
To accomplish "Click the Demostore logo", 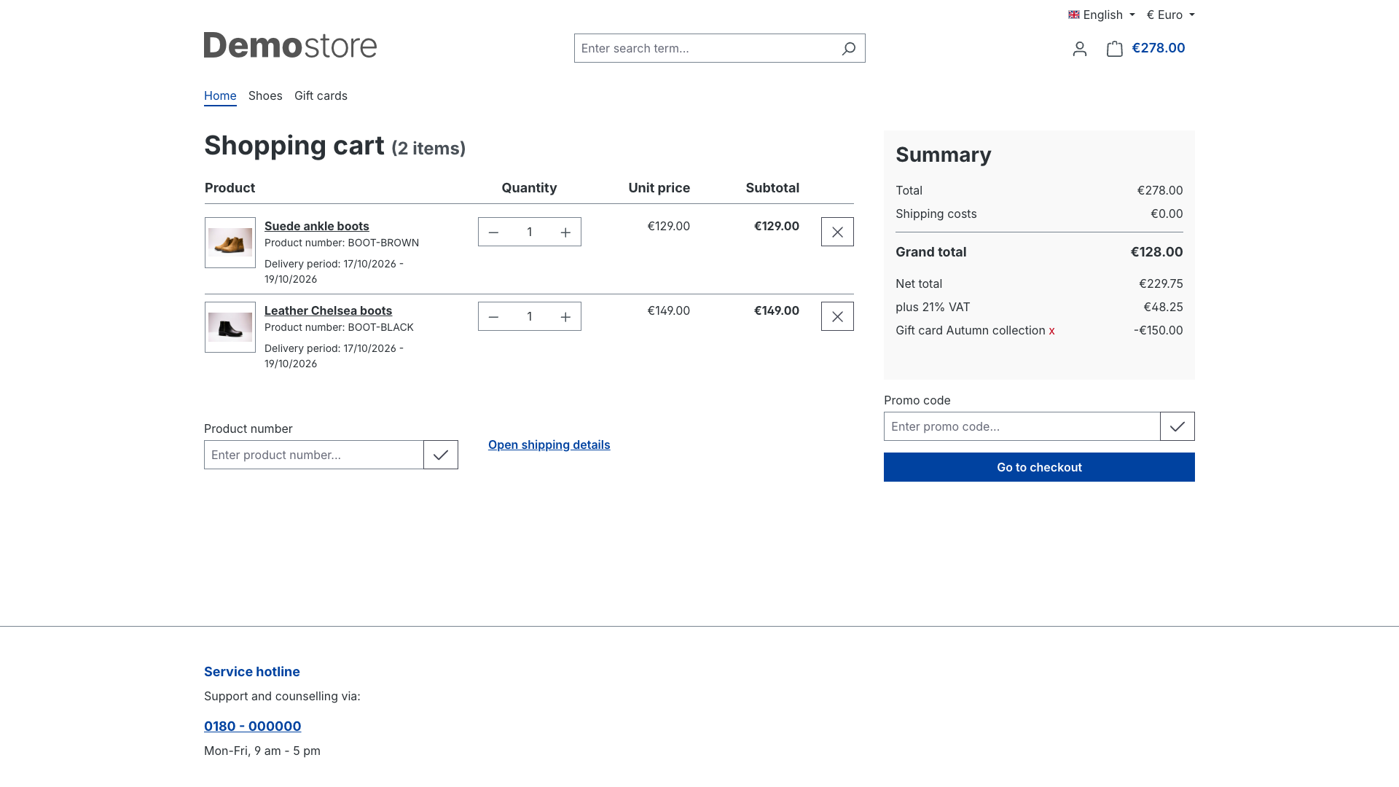I will [x=290, y=45].
